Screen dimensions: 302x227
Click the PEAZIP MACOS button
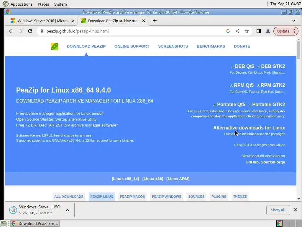coord(132,197)
